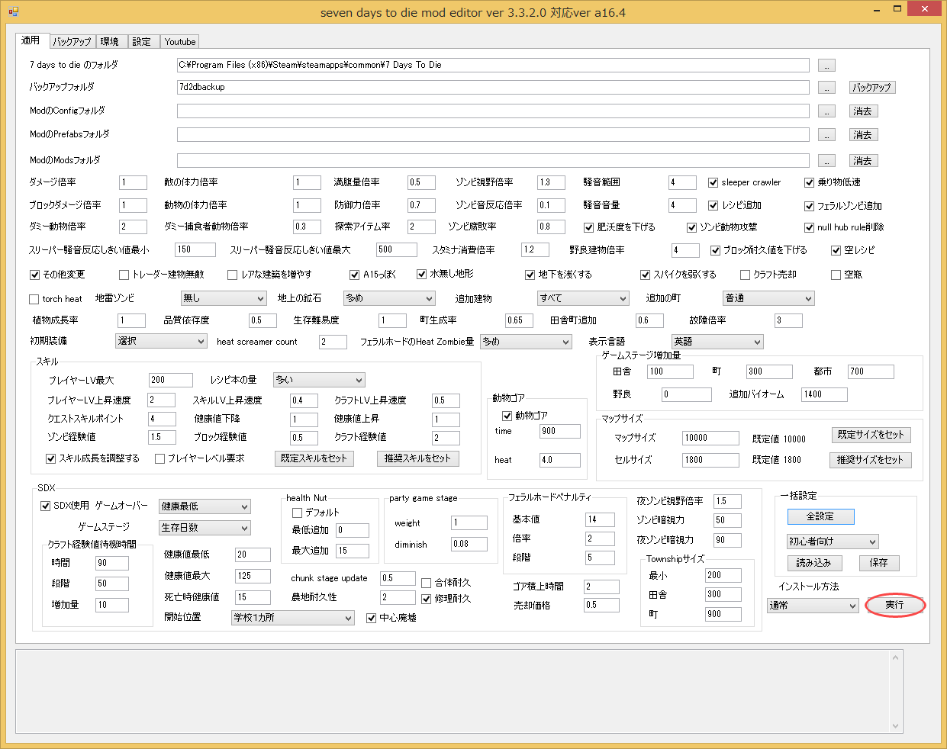Image resolution: width=947 pixels, height=749 pixels.
Task: Focus the セルサイズ input field
Action: [x=711, y=461]
